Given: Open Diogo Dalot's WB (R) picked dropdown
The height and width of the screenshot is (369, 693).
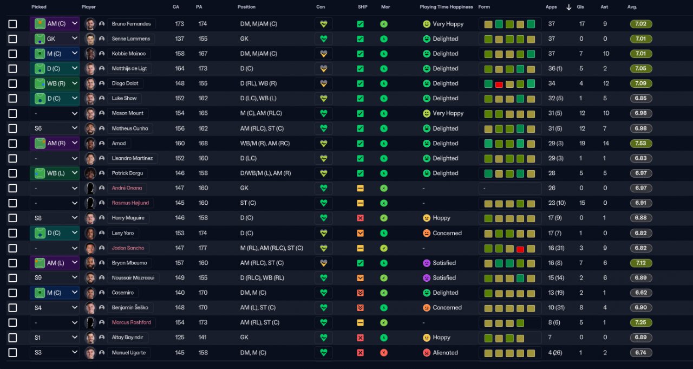Looking at the screenshot, I should (x=55, y=84).
